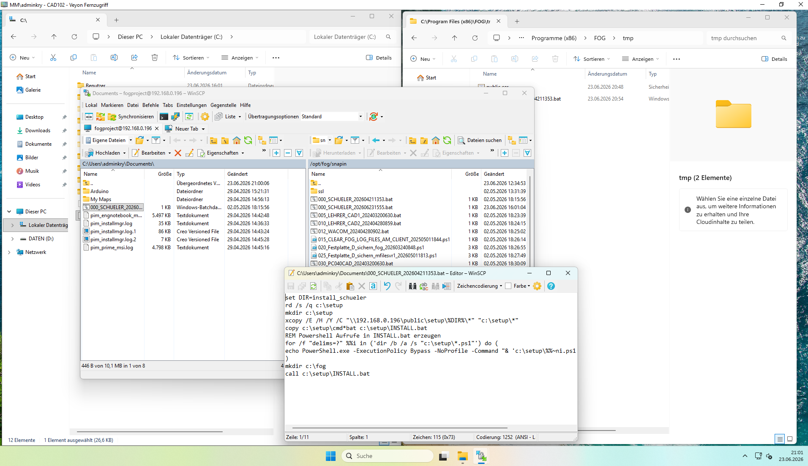Expand Dieser PC tree node in left Explorer
The image size is (808, 466).
point(9,212)
